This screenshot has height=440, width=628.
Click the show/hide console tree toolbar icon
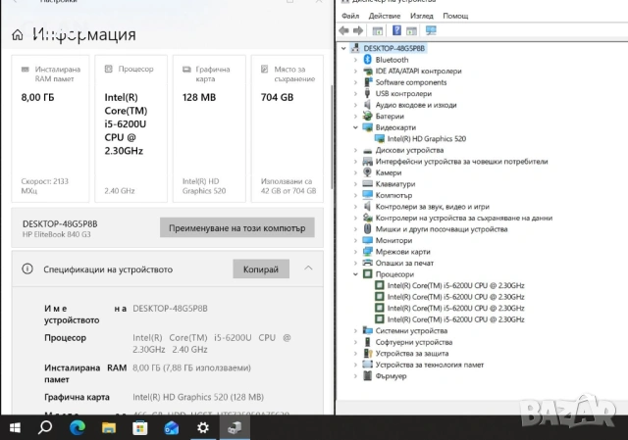(377, 30)
